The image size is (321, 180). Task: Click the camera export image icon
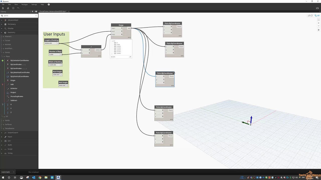pyautogui.click(x=317, y=8)
